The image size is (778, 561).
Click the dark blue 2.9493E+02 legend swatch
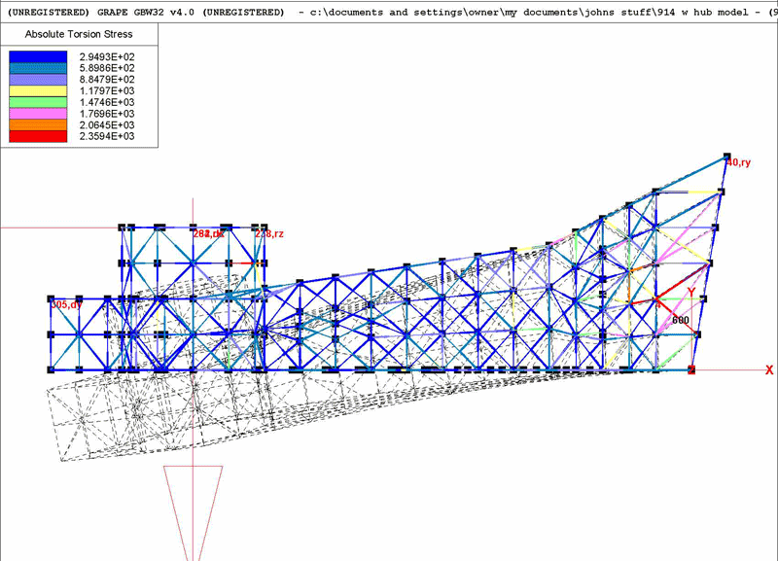click(x=39, y=57)
